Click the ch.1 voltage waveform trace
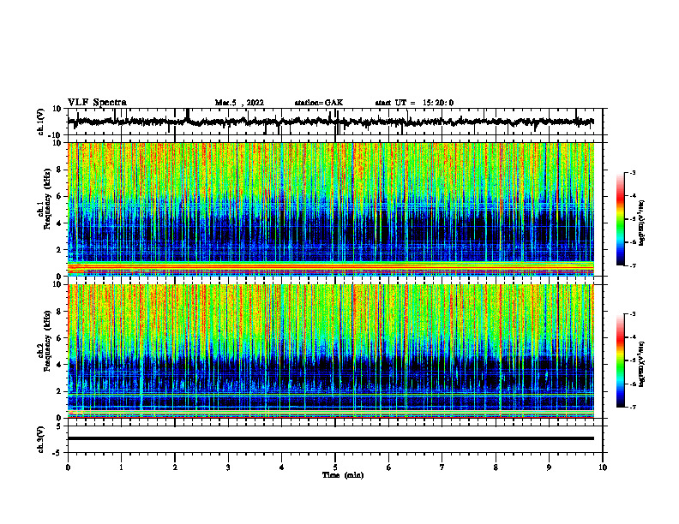Screen dimensions: 679x524 [x=331, y=122]
